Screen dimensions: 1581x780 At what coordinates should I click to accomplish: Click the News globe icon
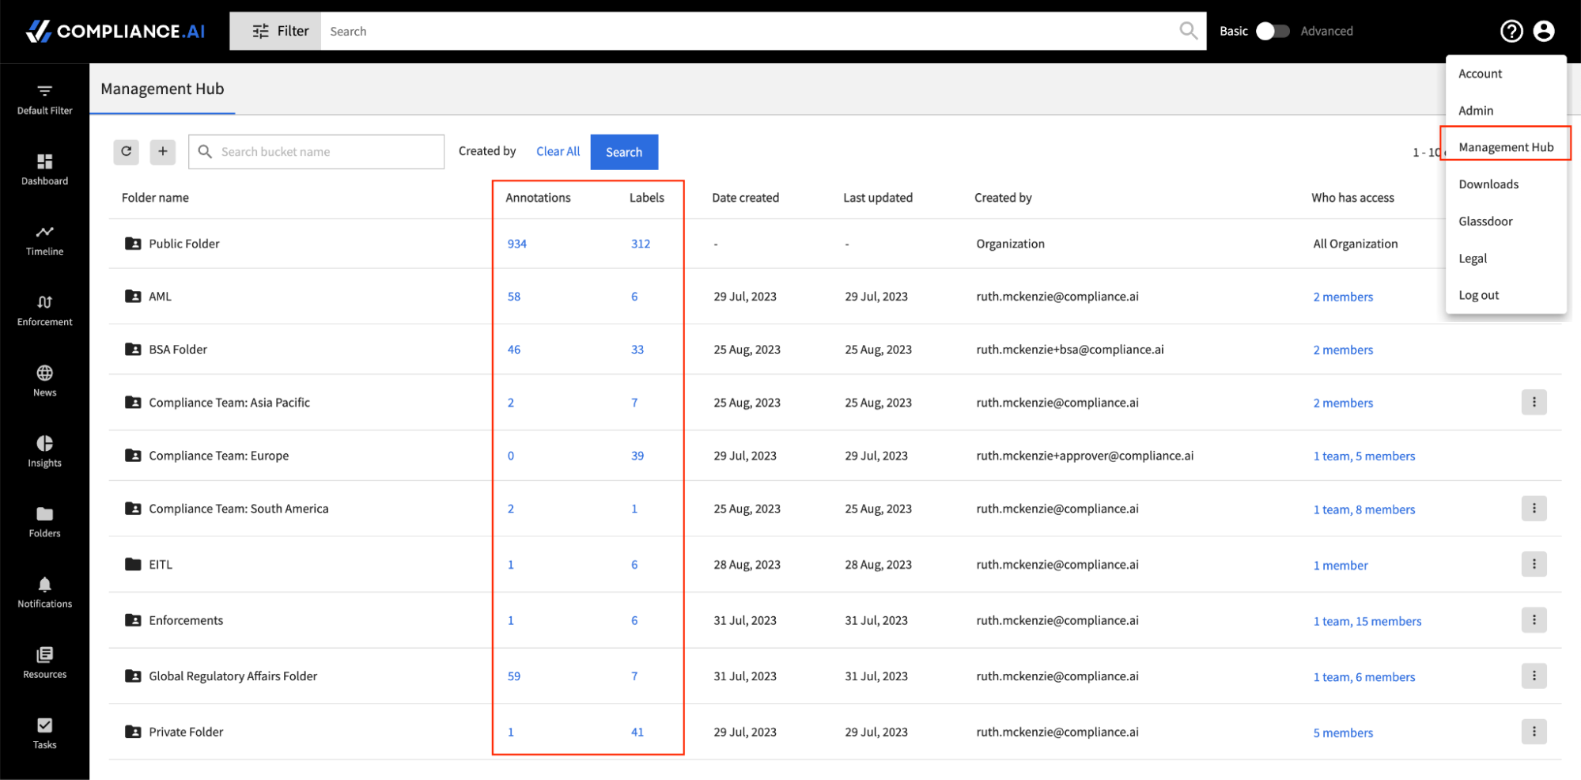coord(43,372)
